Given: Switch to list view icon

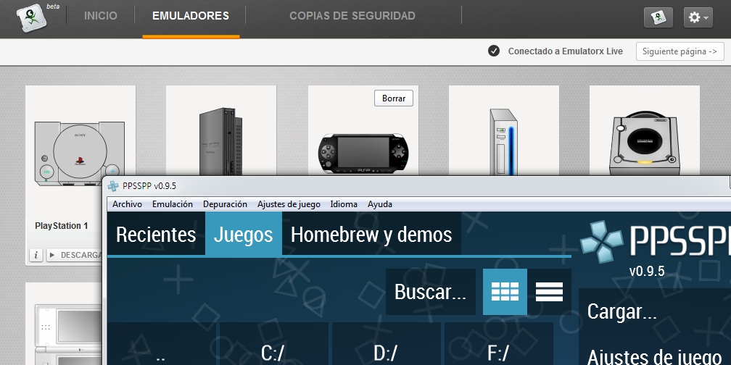Looking at the screenshot, I should 549,292.
